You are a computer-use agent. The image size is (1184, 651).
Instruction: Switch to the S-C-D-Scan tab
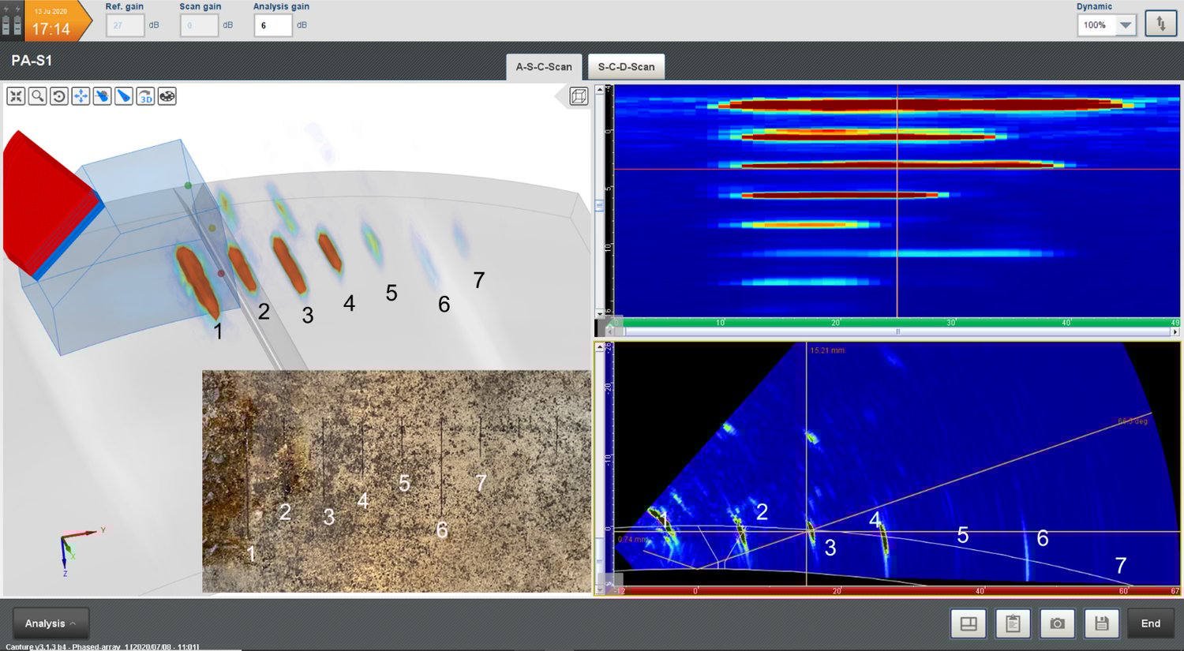[625, 67]
